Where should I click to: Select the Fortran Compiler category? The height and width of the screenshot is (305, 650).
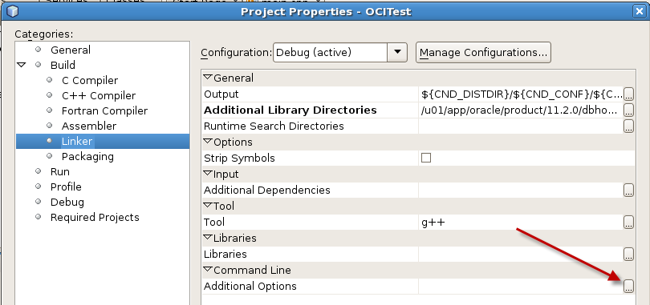(x=104, y=110)
